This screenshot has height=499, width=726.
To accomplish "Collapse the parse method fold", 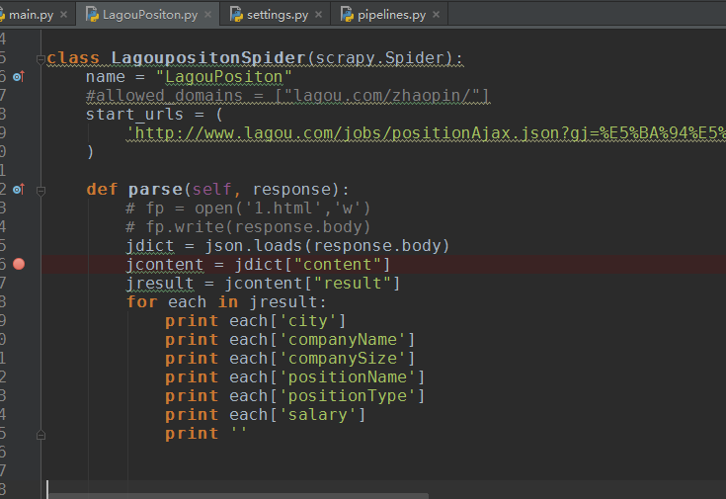I will tap(40, 191).
